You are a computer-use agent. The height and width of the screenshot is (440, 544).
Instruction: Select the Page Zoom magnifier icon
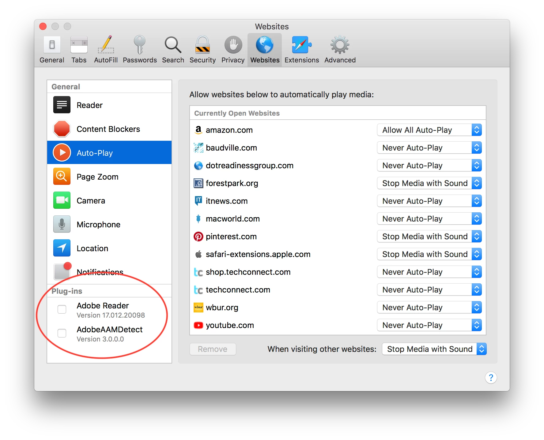click(x=62, y=177)
